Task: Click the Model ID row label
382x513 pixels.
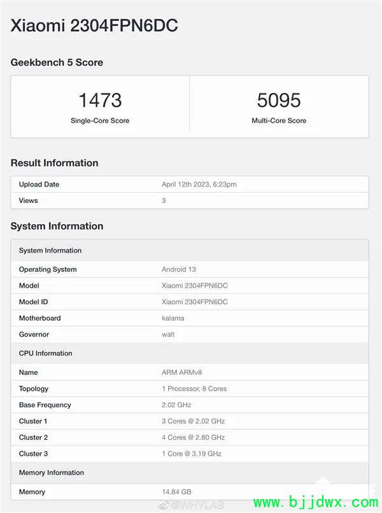Action: [33, 302]
